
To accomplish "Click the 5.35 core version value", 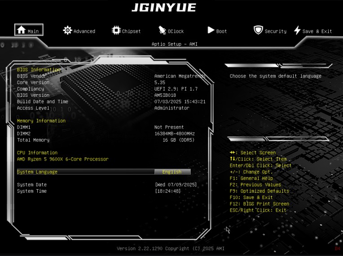I will click(x=160, y=82).
